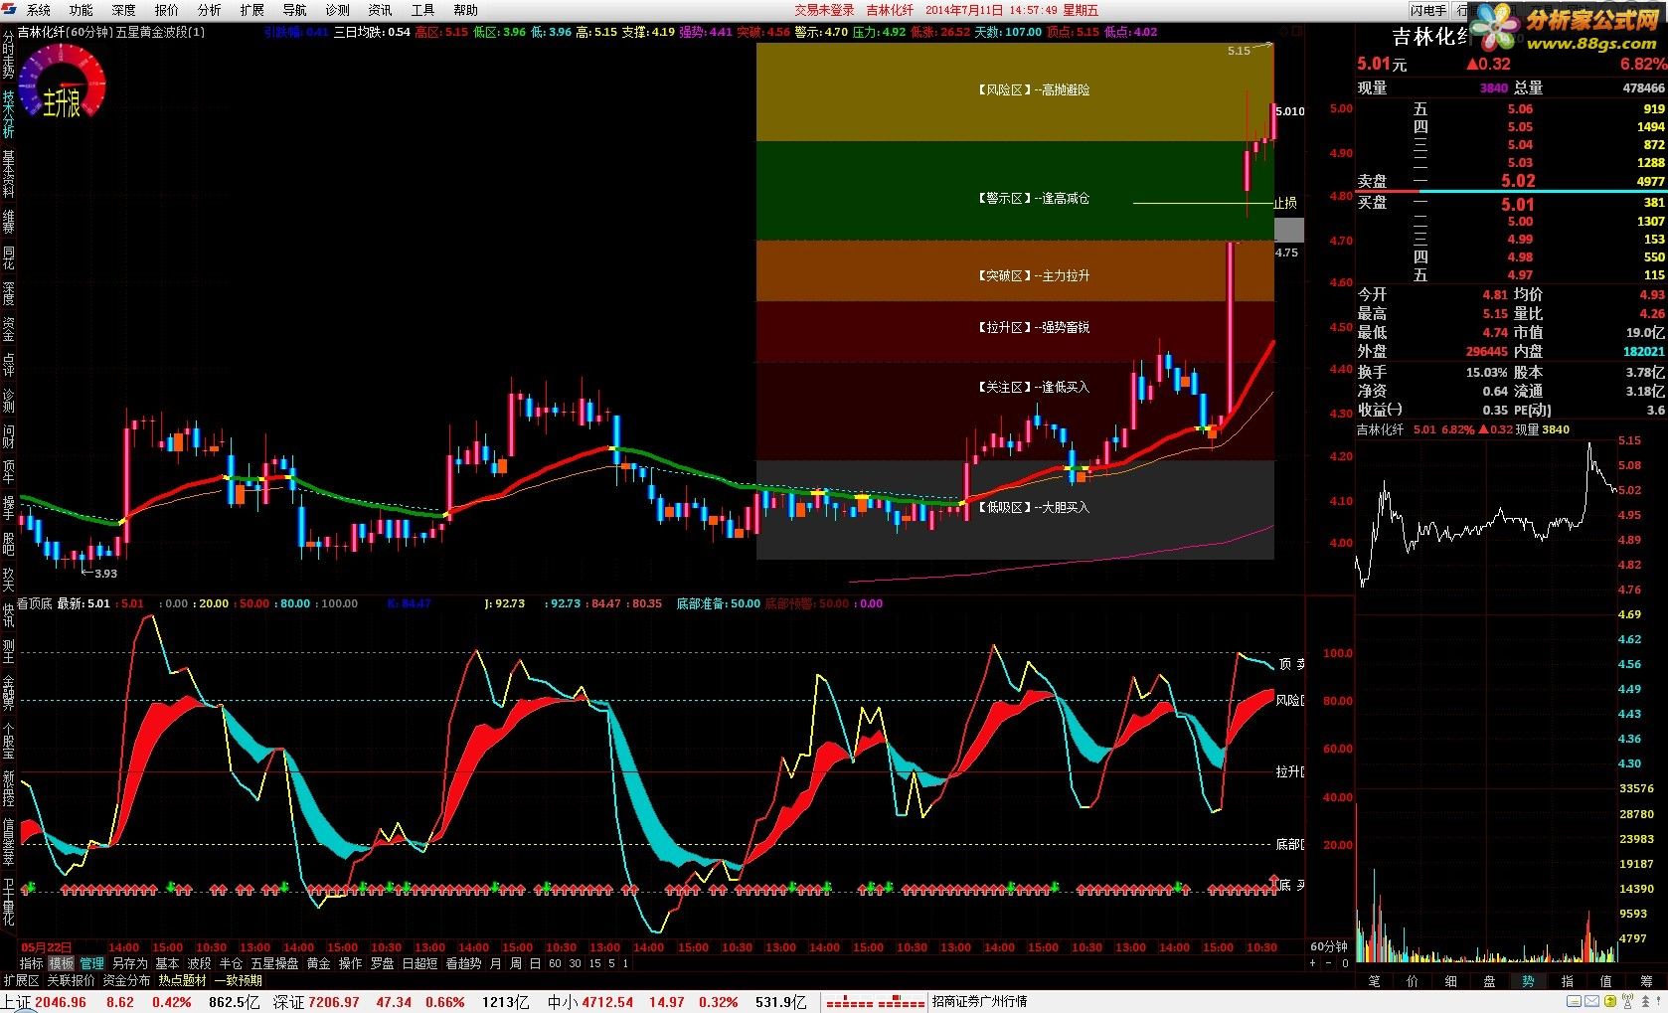Click the notepad icon left of the envelope
Image resolution: width=1668 pixels, height=1013 pixels.
click(1574, 1001)
